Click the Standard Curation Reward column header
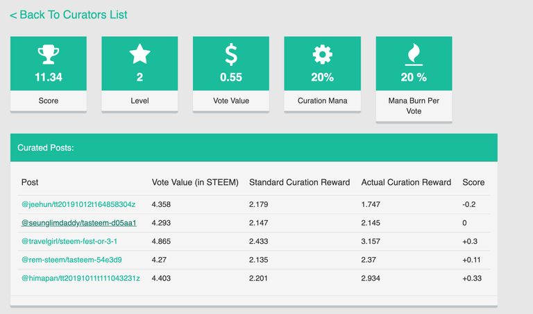 299,182
